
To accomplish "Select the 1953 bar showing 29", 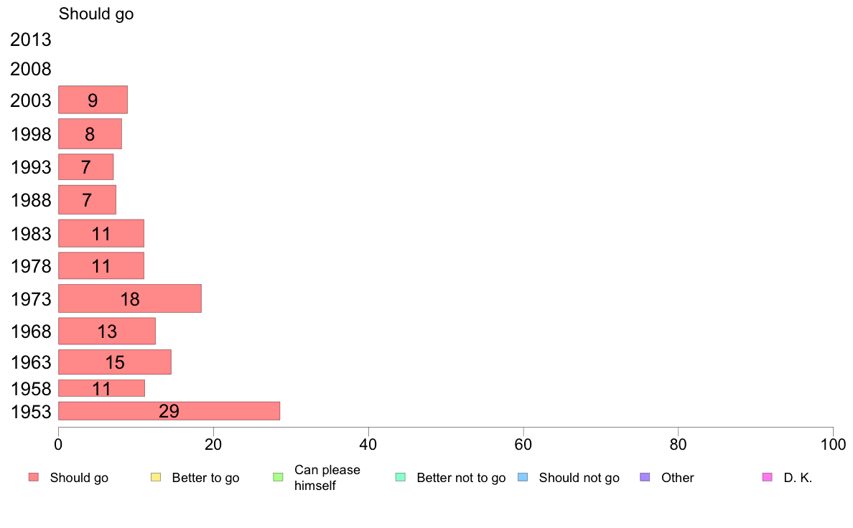I will [169, 411].
